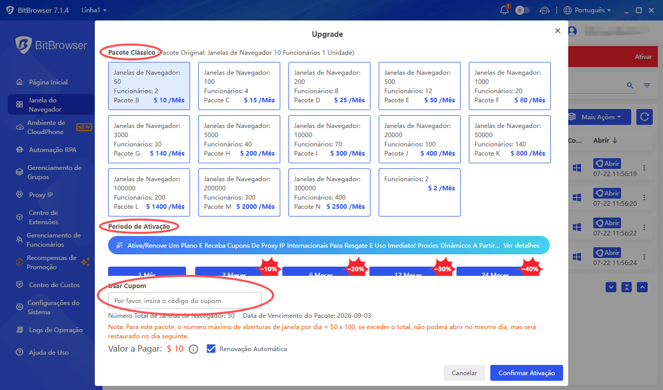663x390 pixels.
Task: Click the Cancelar button
Action: [x=464, y=373]
